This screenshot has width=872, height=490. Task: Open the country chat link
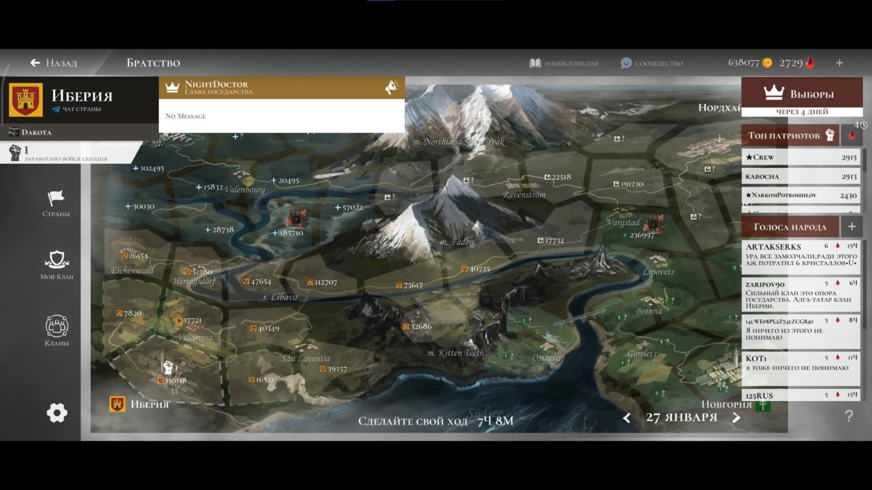click(77, 109)
